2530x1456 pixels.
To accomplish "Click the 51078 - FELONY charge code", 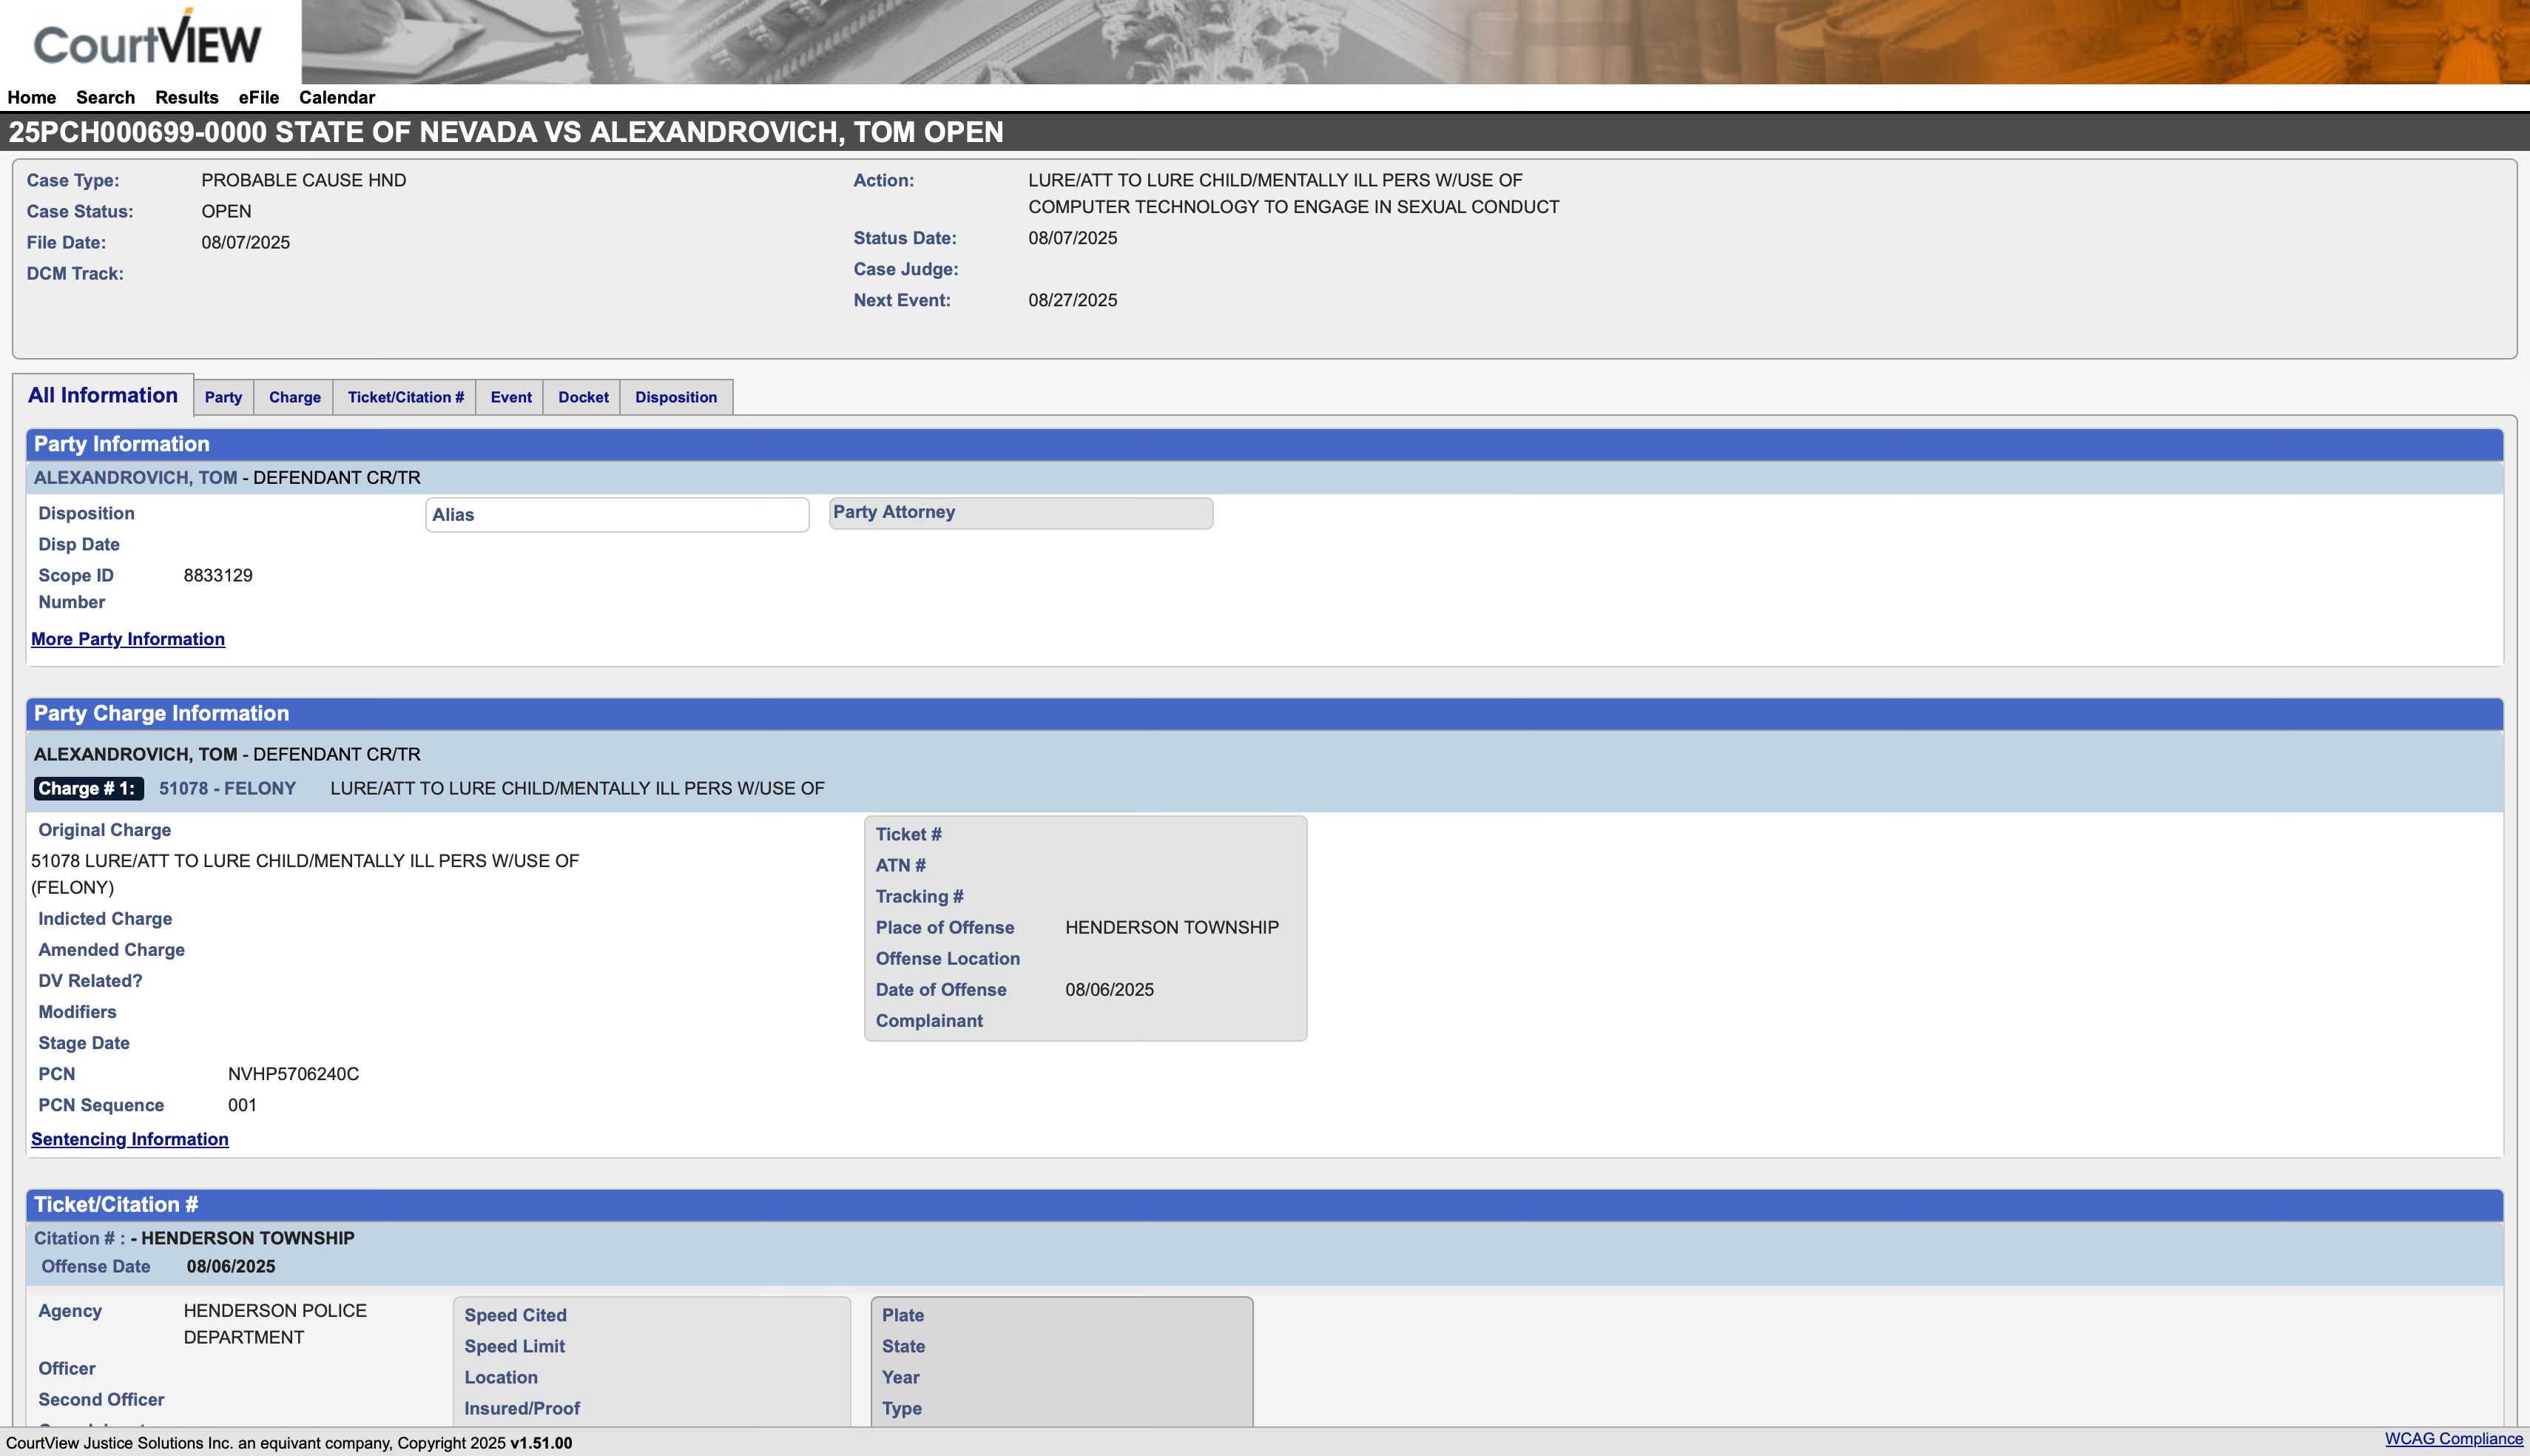I will [227, 788].
